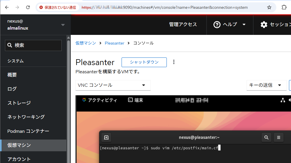291x163 pixels.
Task: Go to Podman コンテナー page
Action: [28, 131]
